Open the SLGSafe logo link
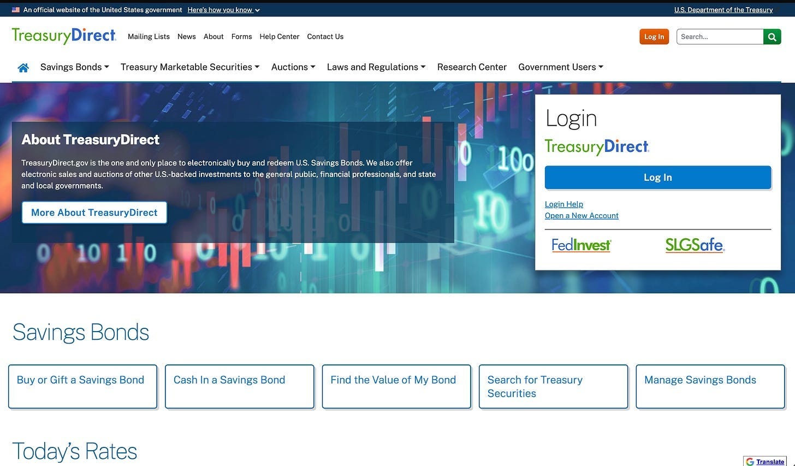This screenshot has width=795, height=466. 695,245
